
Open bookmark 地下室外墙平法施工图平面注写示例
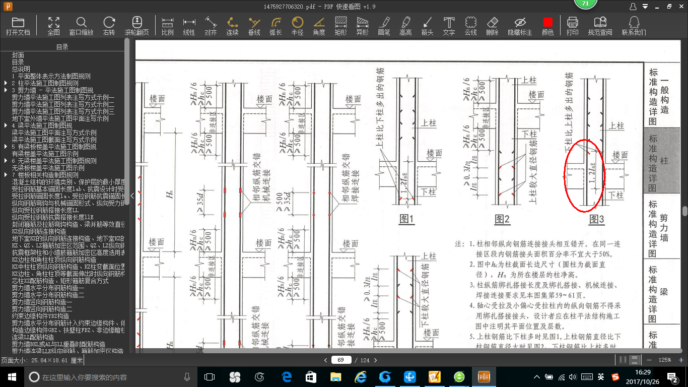[60, 118]
